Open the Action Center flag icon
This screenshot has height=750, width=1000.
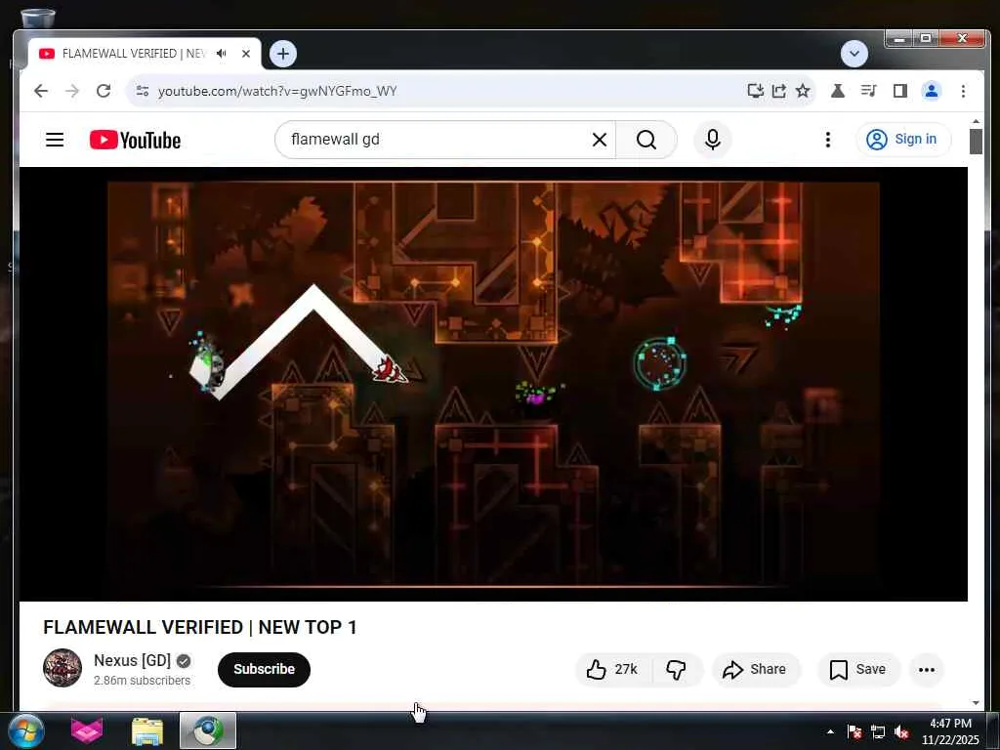854,731
